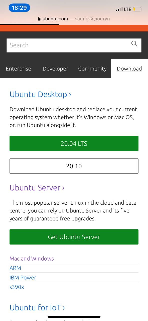Download the 20.04 LTS release

74,143
